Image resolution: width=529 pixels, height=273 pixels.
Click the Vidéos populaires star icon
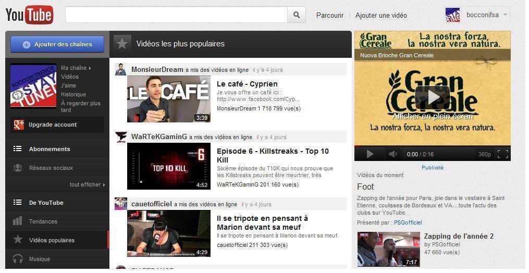coord(18,240)
